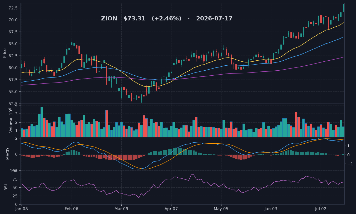This screenshot has width=356, height=214.
Task: Click the volume axis tick 3
Action: coord(16,114)
